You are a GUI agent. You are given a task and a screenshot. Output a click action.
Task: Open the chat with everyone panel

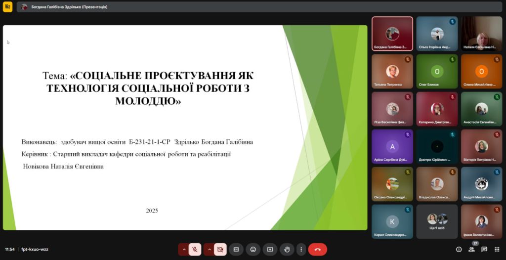tap(484, 250)
